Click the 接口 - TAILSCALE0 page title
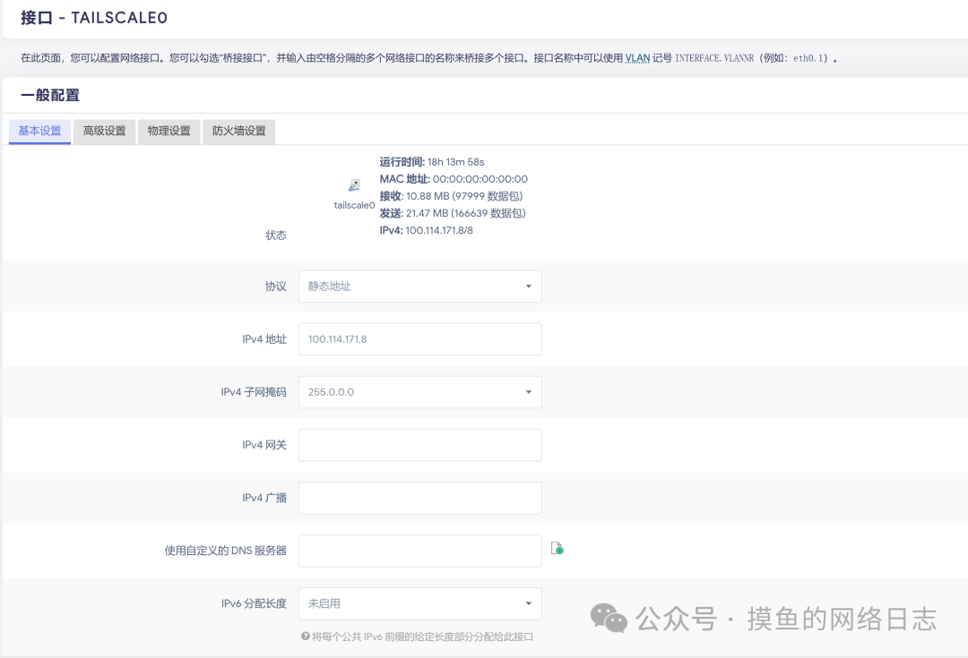 pos(94,18)
